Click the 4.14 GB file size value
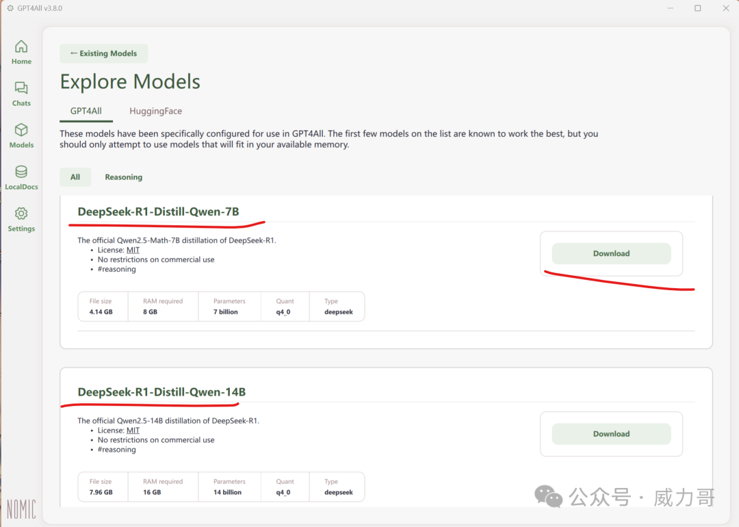Viewport: 739px width, 527px height. coord(101,312)
